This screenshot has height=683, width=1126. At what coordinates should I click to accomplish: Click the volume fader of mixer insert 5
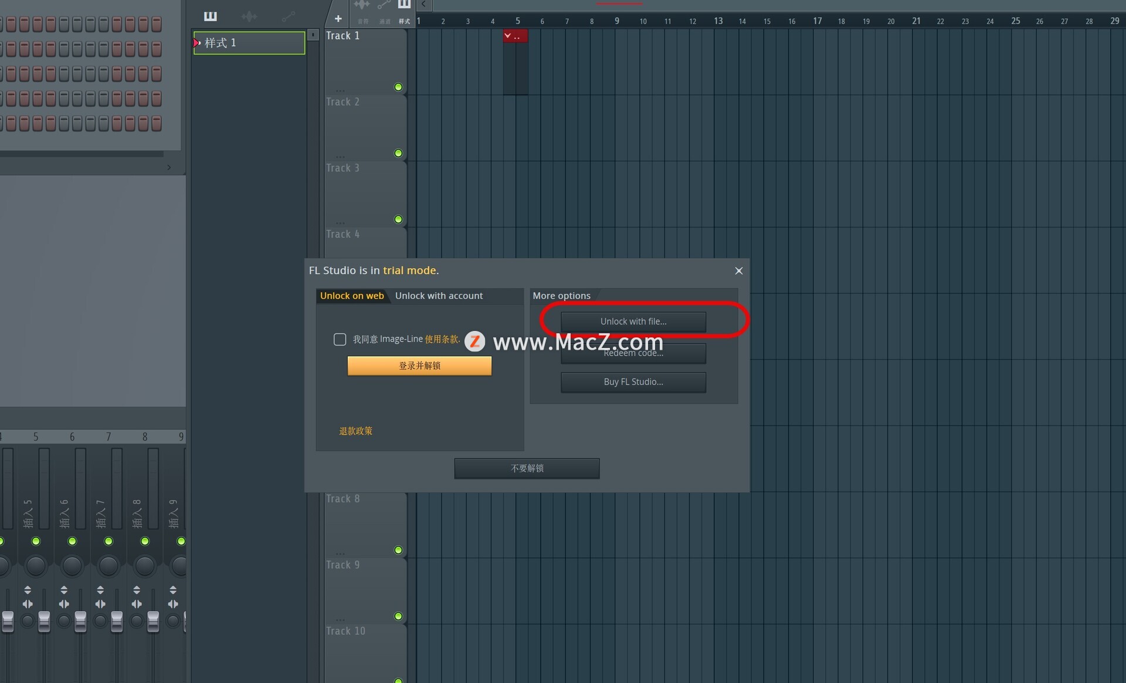click(x=44, y=621)
